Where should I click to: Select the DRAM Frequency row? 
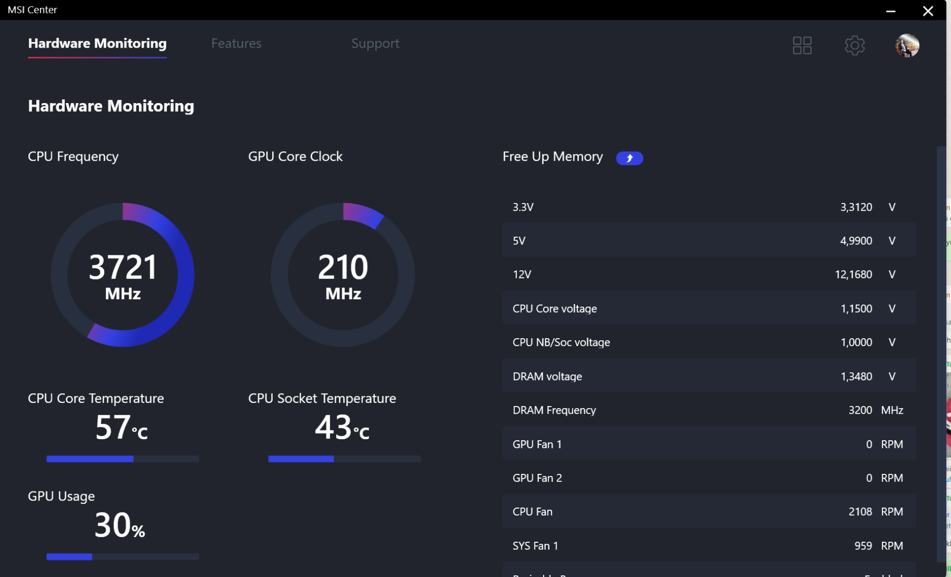tap(708, 410)
